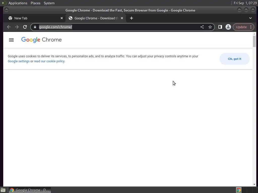Open the Google settings link

[19, 61]
